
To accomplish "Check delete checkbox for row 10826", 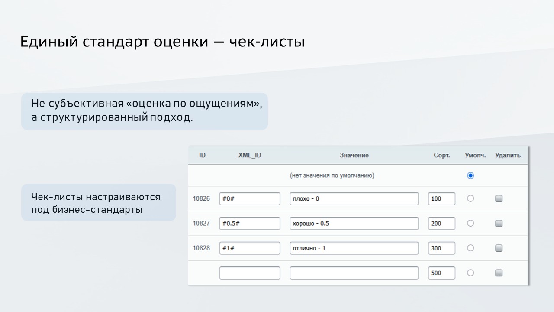I will coord(499,198).
